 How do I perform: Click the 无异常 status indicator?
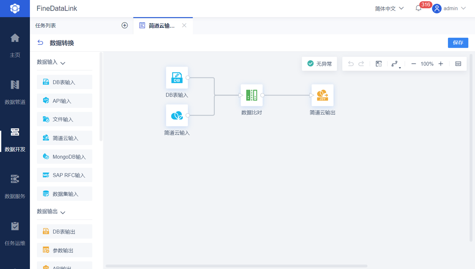point(319,64)
